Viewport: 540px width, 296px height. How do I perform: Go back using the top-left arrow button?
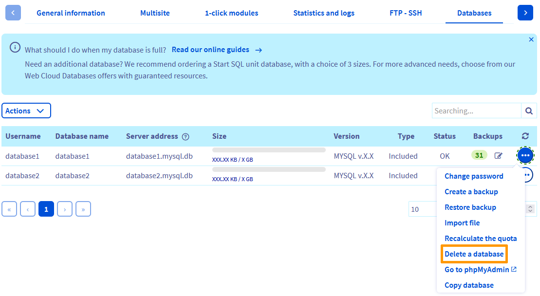(x=13, y=13)
